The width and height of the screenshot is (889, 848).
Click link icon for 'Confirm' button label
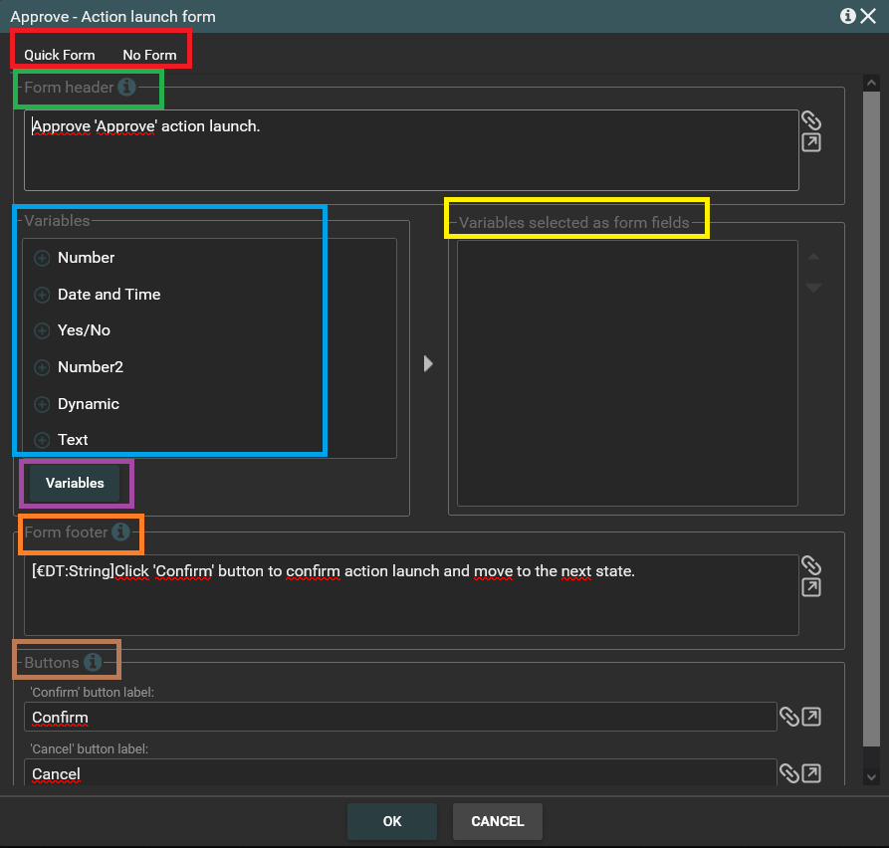tap(788, 717)
